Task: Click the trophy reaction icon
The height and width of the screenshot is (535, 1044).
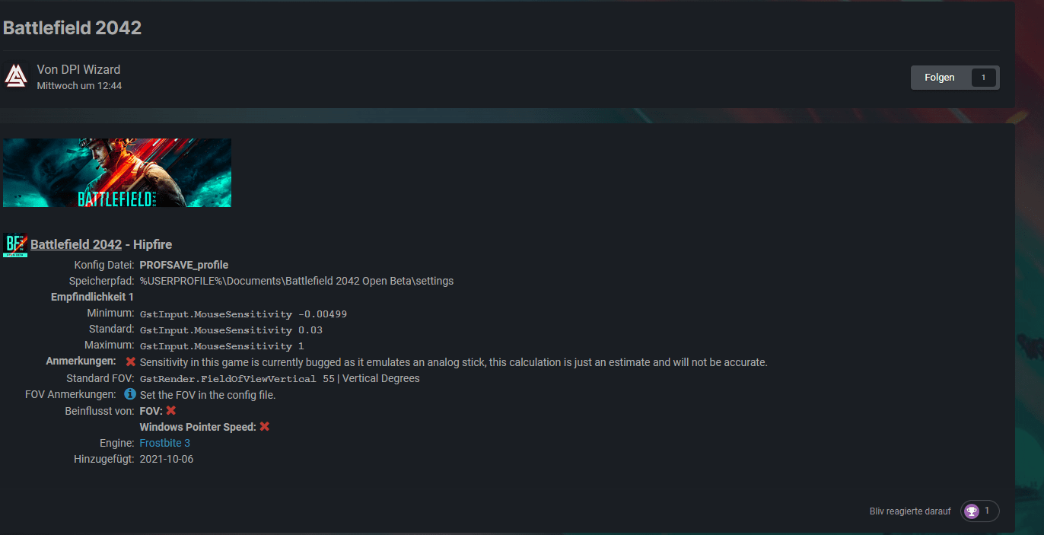Action: pos(971,511)
